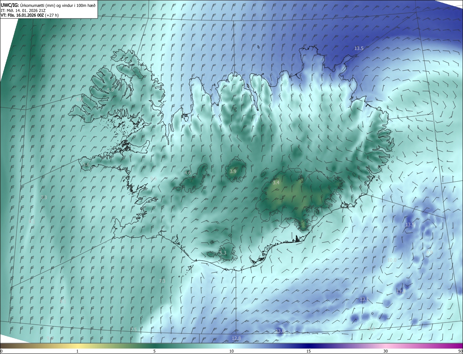The width and height of the screenshot is (463, 354).
Task: Click the 3.9 value label on the map
Action: pyautogui.click(x=233, y=171)
